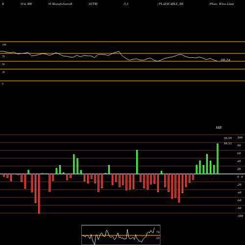Click the MR axis label 40
This screenshot has width=245, height=245.
[239, 161]
